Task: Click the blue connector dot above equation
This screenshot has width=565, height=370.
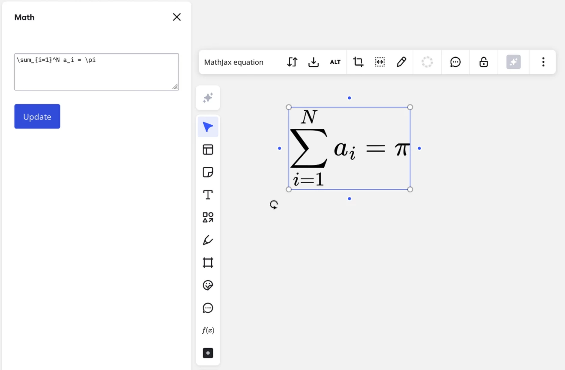Action: (x=350, y=98)
